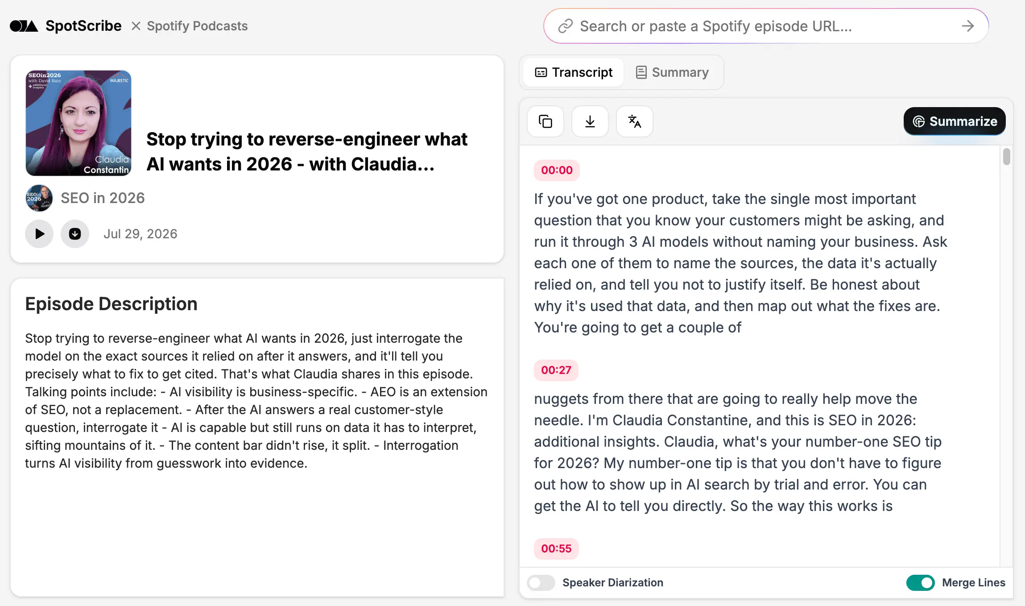Play the podcast episode

tap(39, 234)
